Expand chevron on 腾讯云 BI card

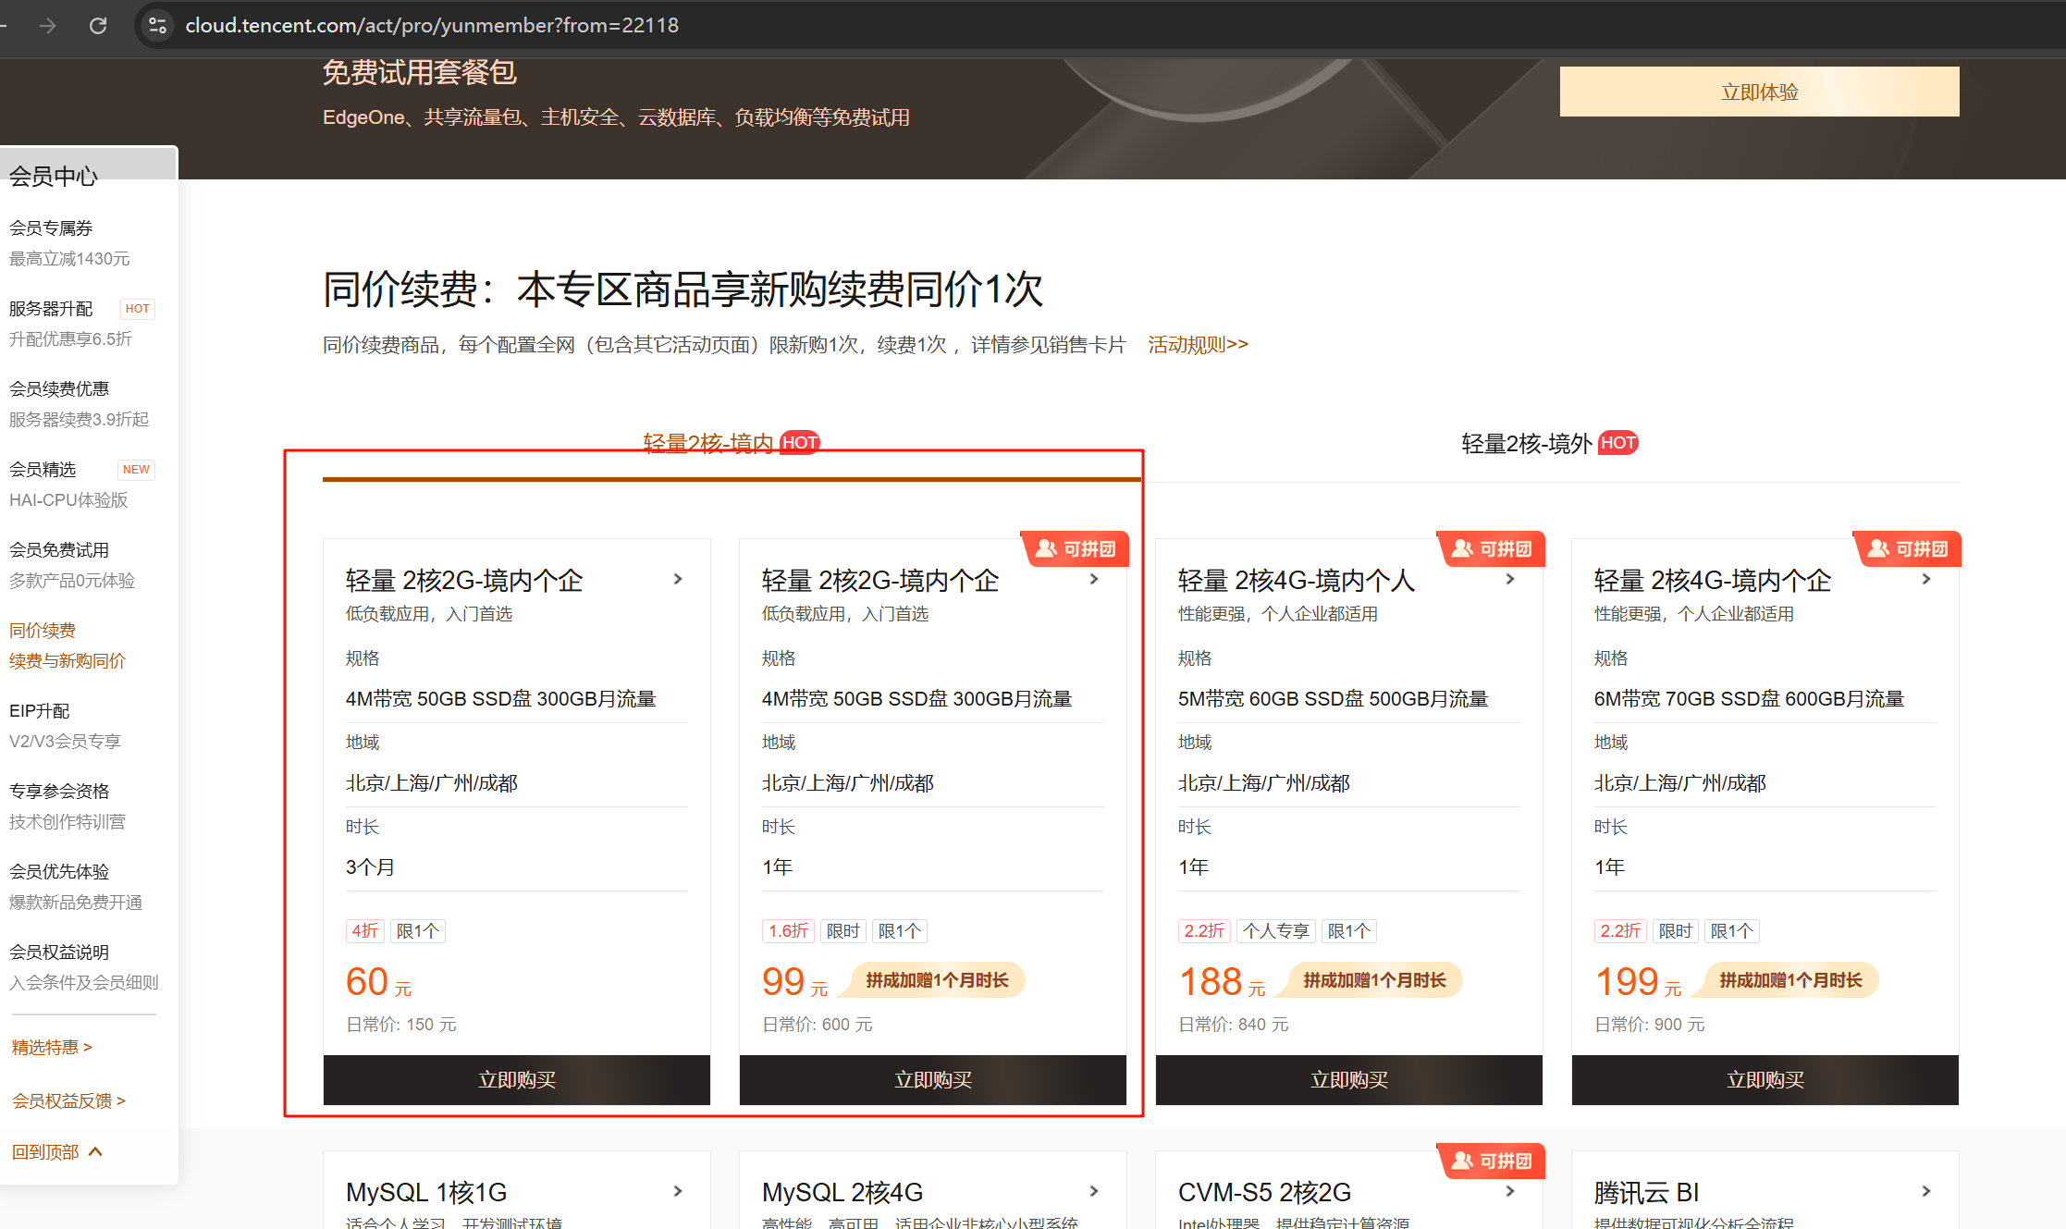(1926, 1191)
